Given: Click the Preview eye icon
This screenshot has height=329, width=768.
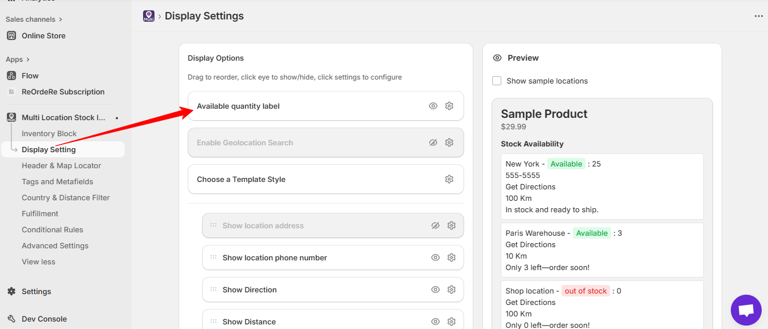Looking at the screenshot, I should click(x=497, y=58).
